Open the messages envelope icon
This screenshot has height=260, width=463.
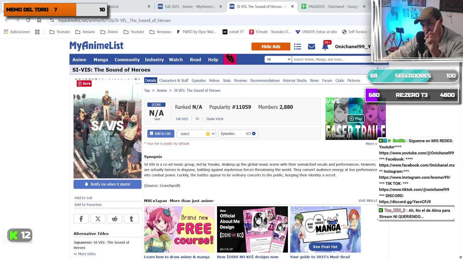311,47
